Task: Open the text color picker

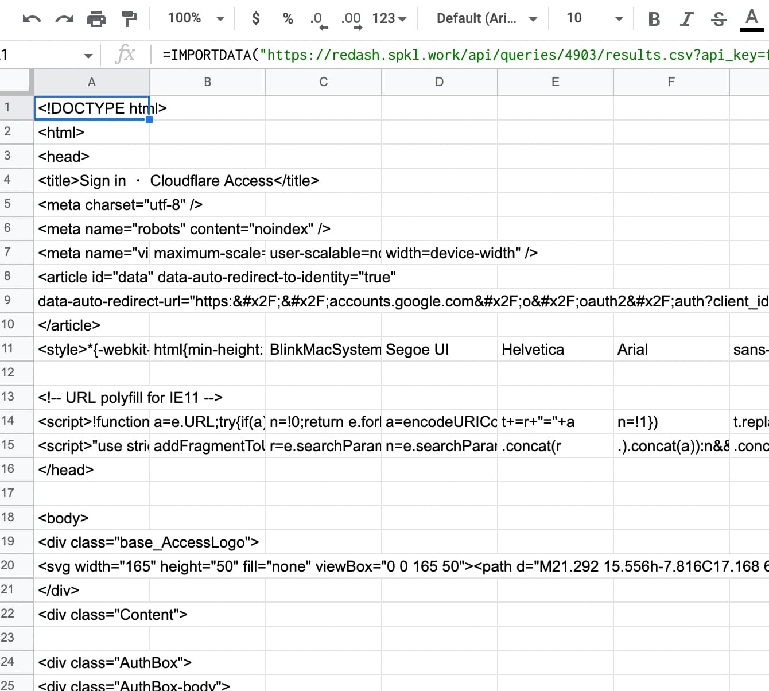Action: tap(752, 20)
